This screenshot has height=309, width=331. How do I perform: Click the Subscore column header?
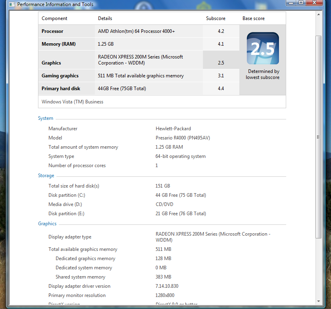pos(215,18)
